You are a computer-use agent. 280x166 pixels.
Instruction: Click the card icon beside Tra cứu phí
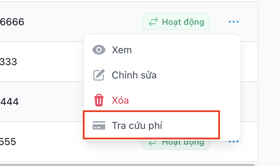pyautogui.click(x=99, y=125)
